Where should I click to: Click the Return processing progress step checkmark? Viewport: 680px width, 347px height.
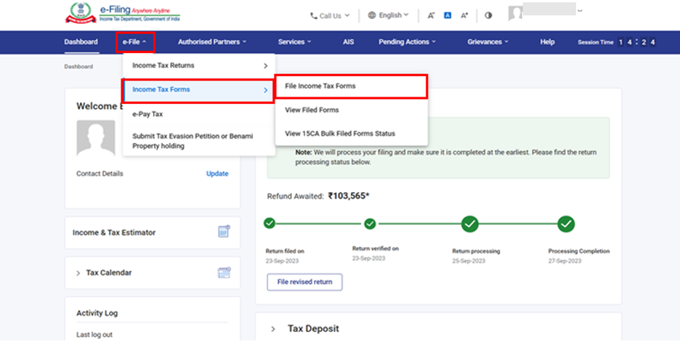pos(470,224)
